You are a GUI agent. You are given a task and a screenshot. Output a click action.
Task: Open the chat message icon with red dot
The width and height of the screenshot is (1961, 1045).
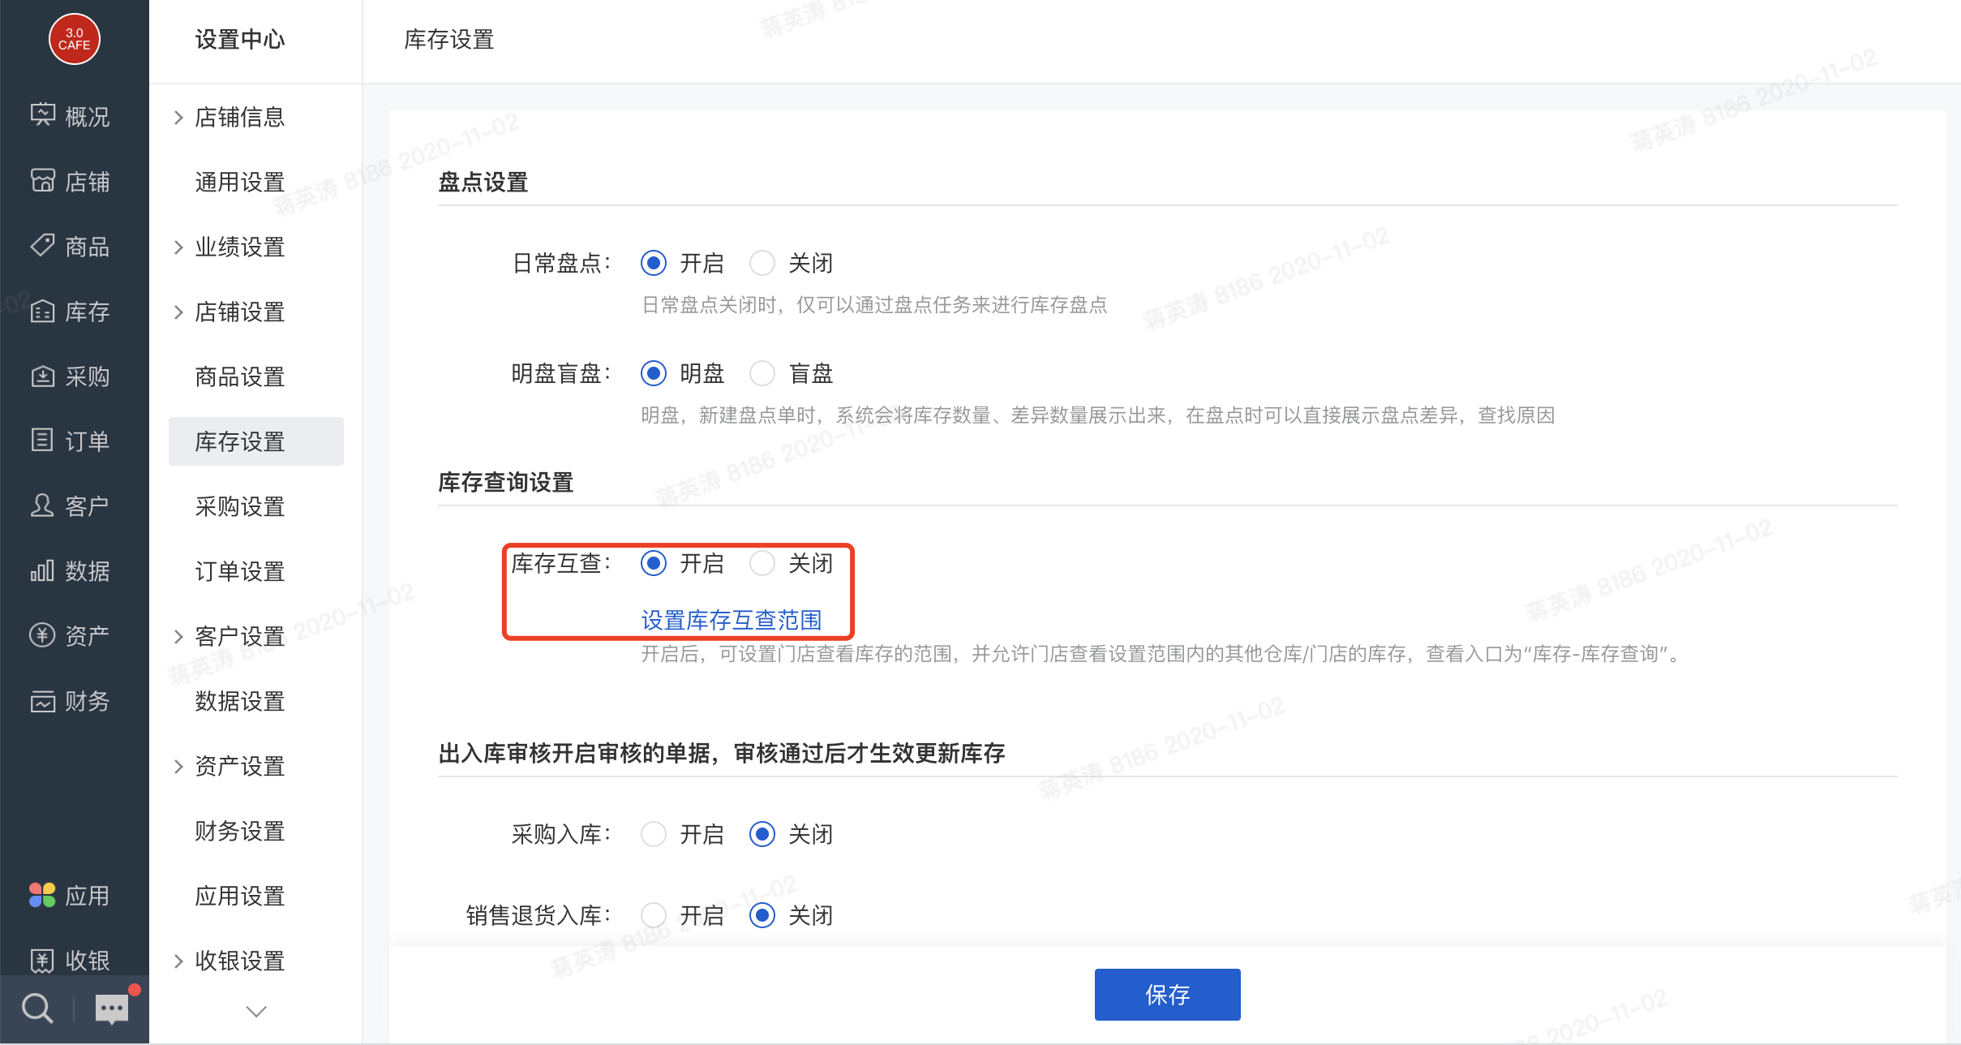112,1008
